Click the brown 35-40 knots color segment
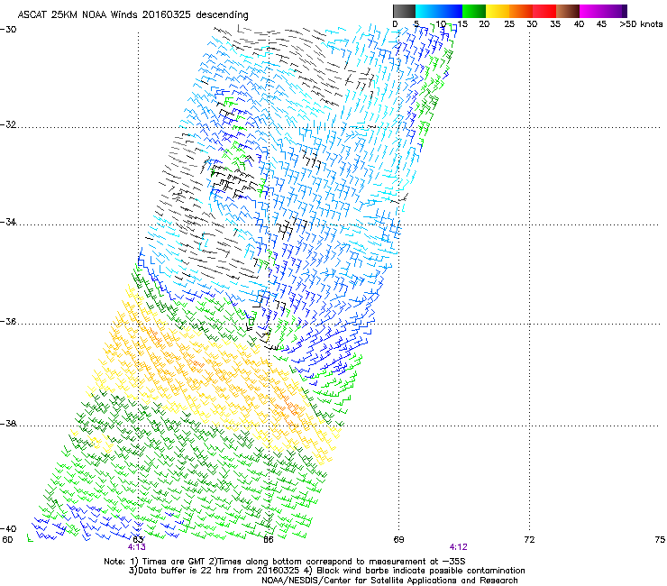This screenshot has height=586, width=667. 568,11
